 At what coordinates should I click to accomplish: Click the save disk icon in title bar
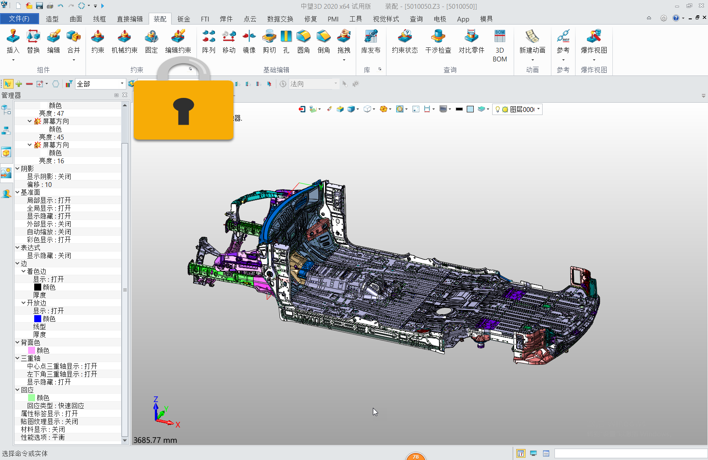(39, 6)
